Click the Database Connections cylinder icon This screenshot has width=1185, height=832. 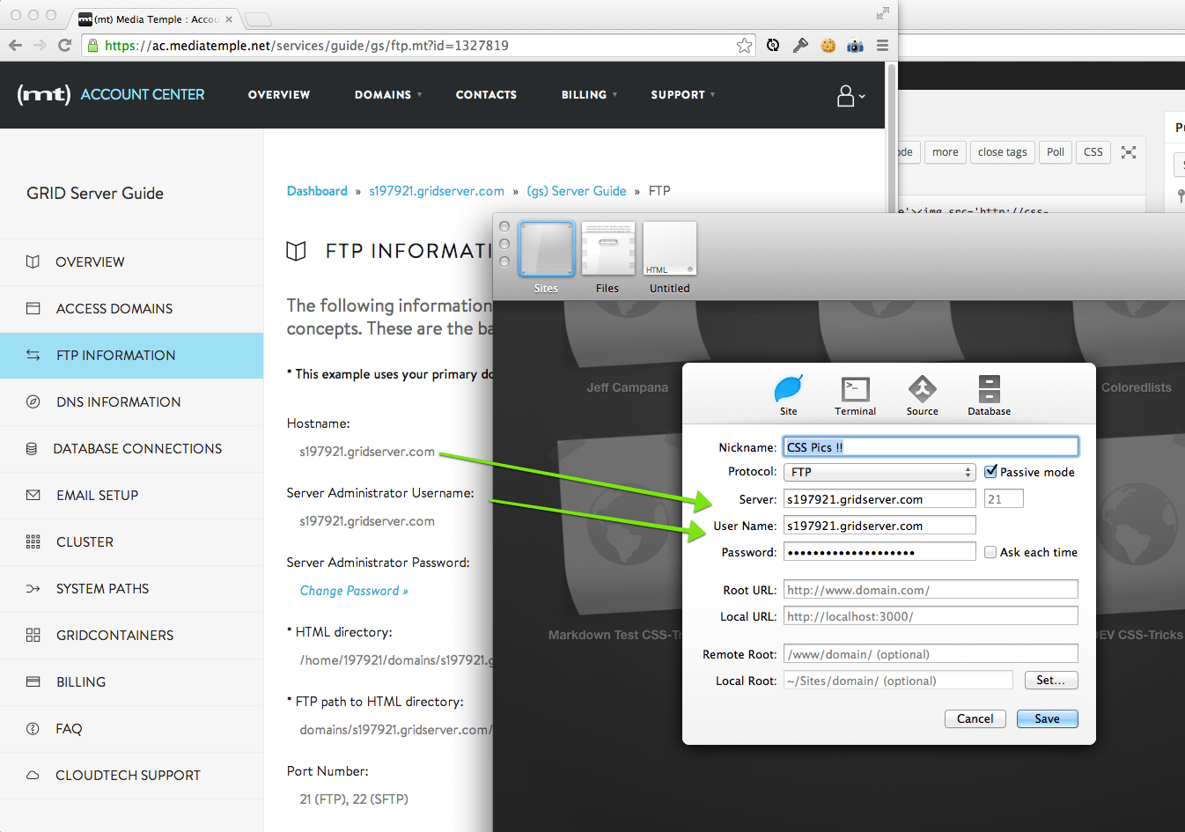coord(32,448)
